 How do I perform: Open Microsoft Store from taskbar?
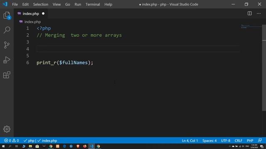pos(37,146)
